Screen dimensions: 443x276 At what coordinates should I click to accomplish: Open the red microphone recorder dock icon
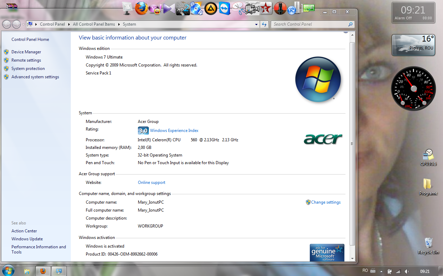[x=280, y=9]
